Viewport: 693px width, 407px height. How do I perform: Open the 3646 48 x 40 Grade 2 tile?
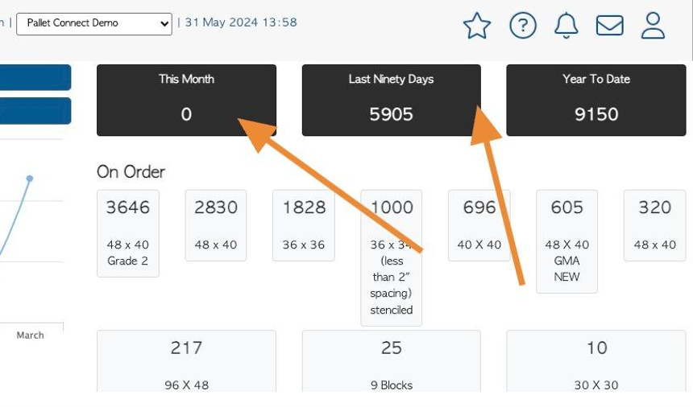pos(128,233)
